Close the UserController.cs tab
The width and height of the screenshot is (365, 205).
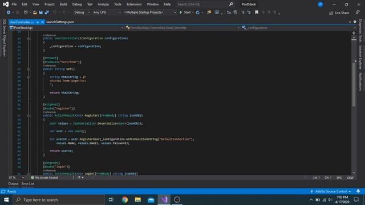point(42,22)
